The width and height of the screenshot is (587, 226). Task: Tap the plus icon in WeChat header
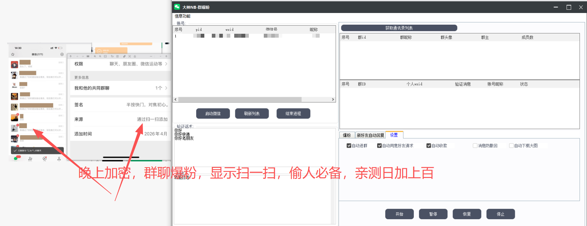coord(62,54)
